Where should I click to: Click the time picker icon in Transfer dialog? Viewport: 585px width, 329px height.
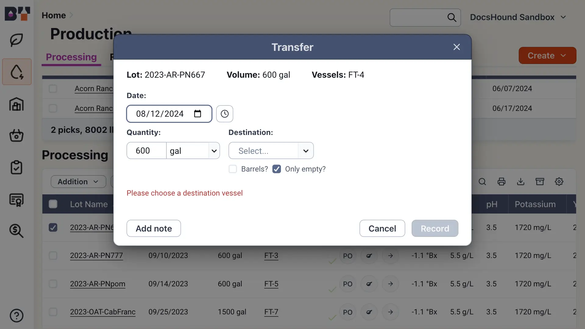tap(225, 113)
